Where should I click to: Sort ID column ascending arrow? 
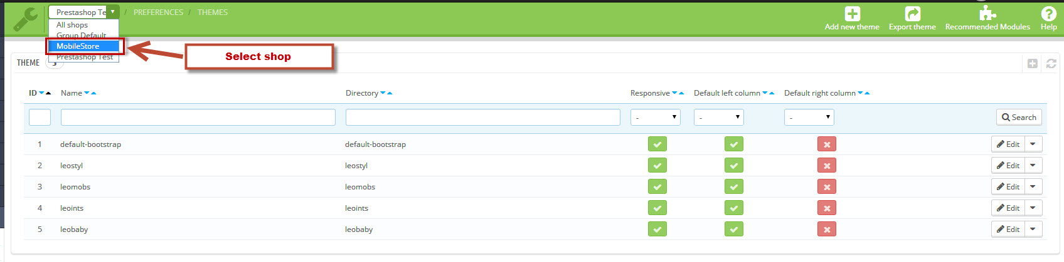[x=48, y=93]
